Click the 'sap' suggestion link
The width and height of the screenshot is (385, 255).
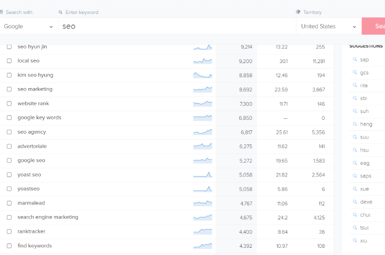pos(364,60)
